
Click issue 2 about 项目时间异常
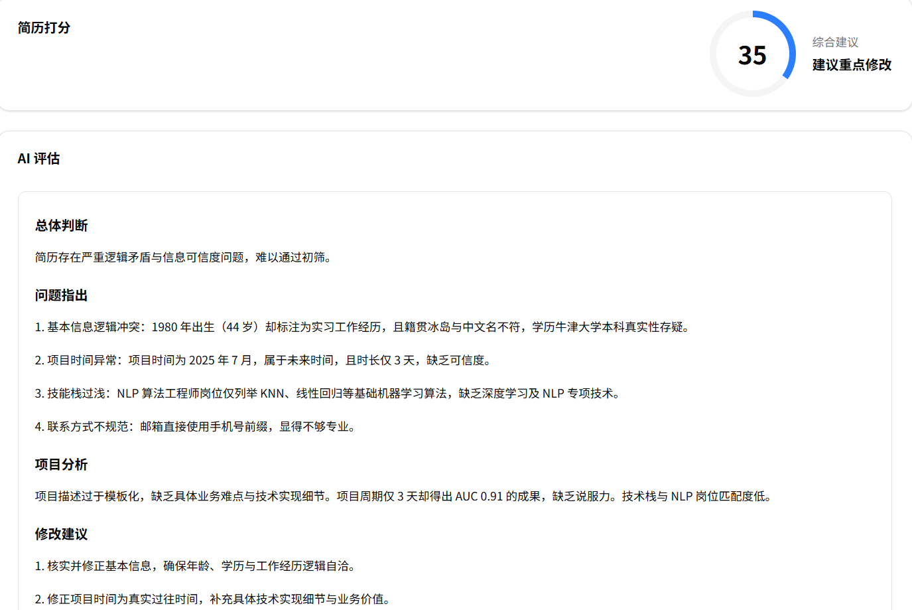[x=265, y=360]
